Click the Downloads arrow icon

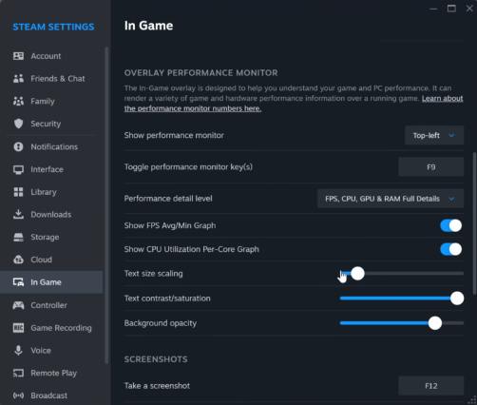(x=18, y=215)
